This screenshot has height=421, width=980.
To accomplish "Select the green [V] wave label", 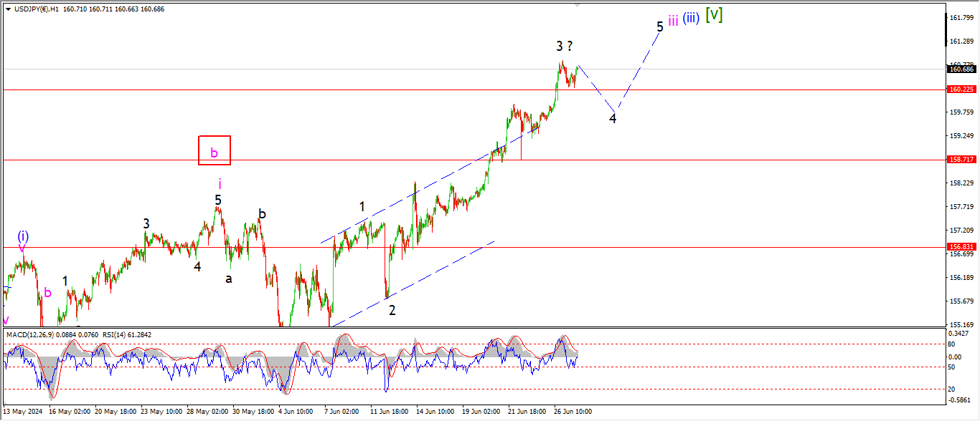I will pos(713,15).
